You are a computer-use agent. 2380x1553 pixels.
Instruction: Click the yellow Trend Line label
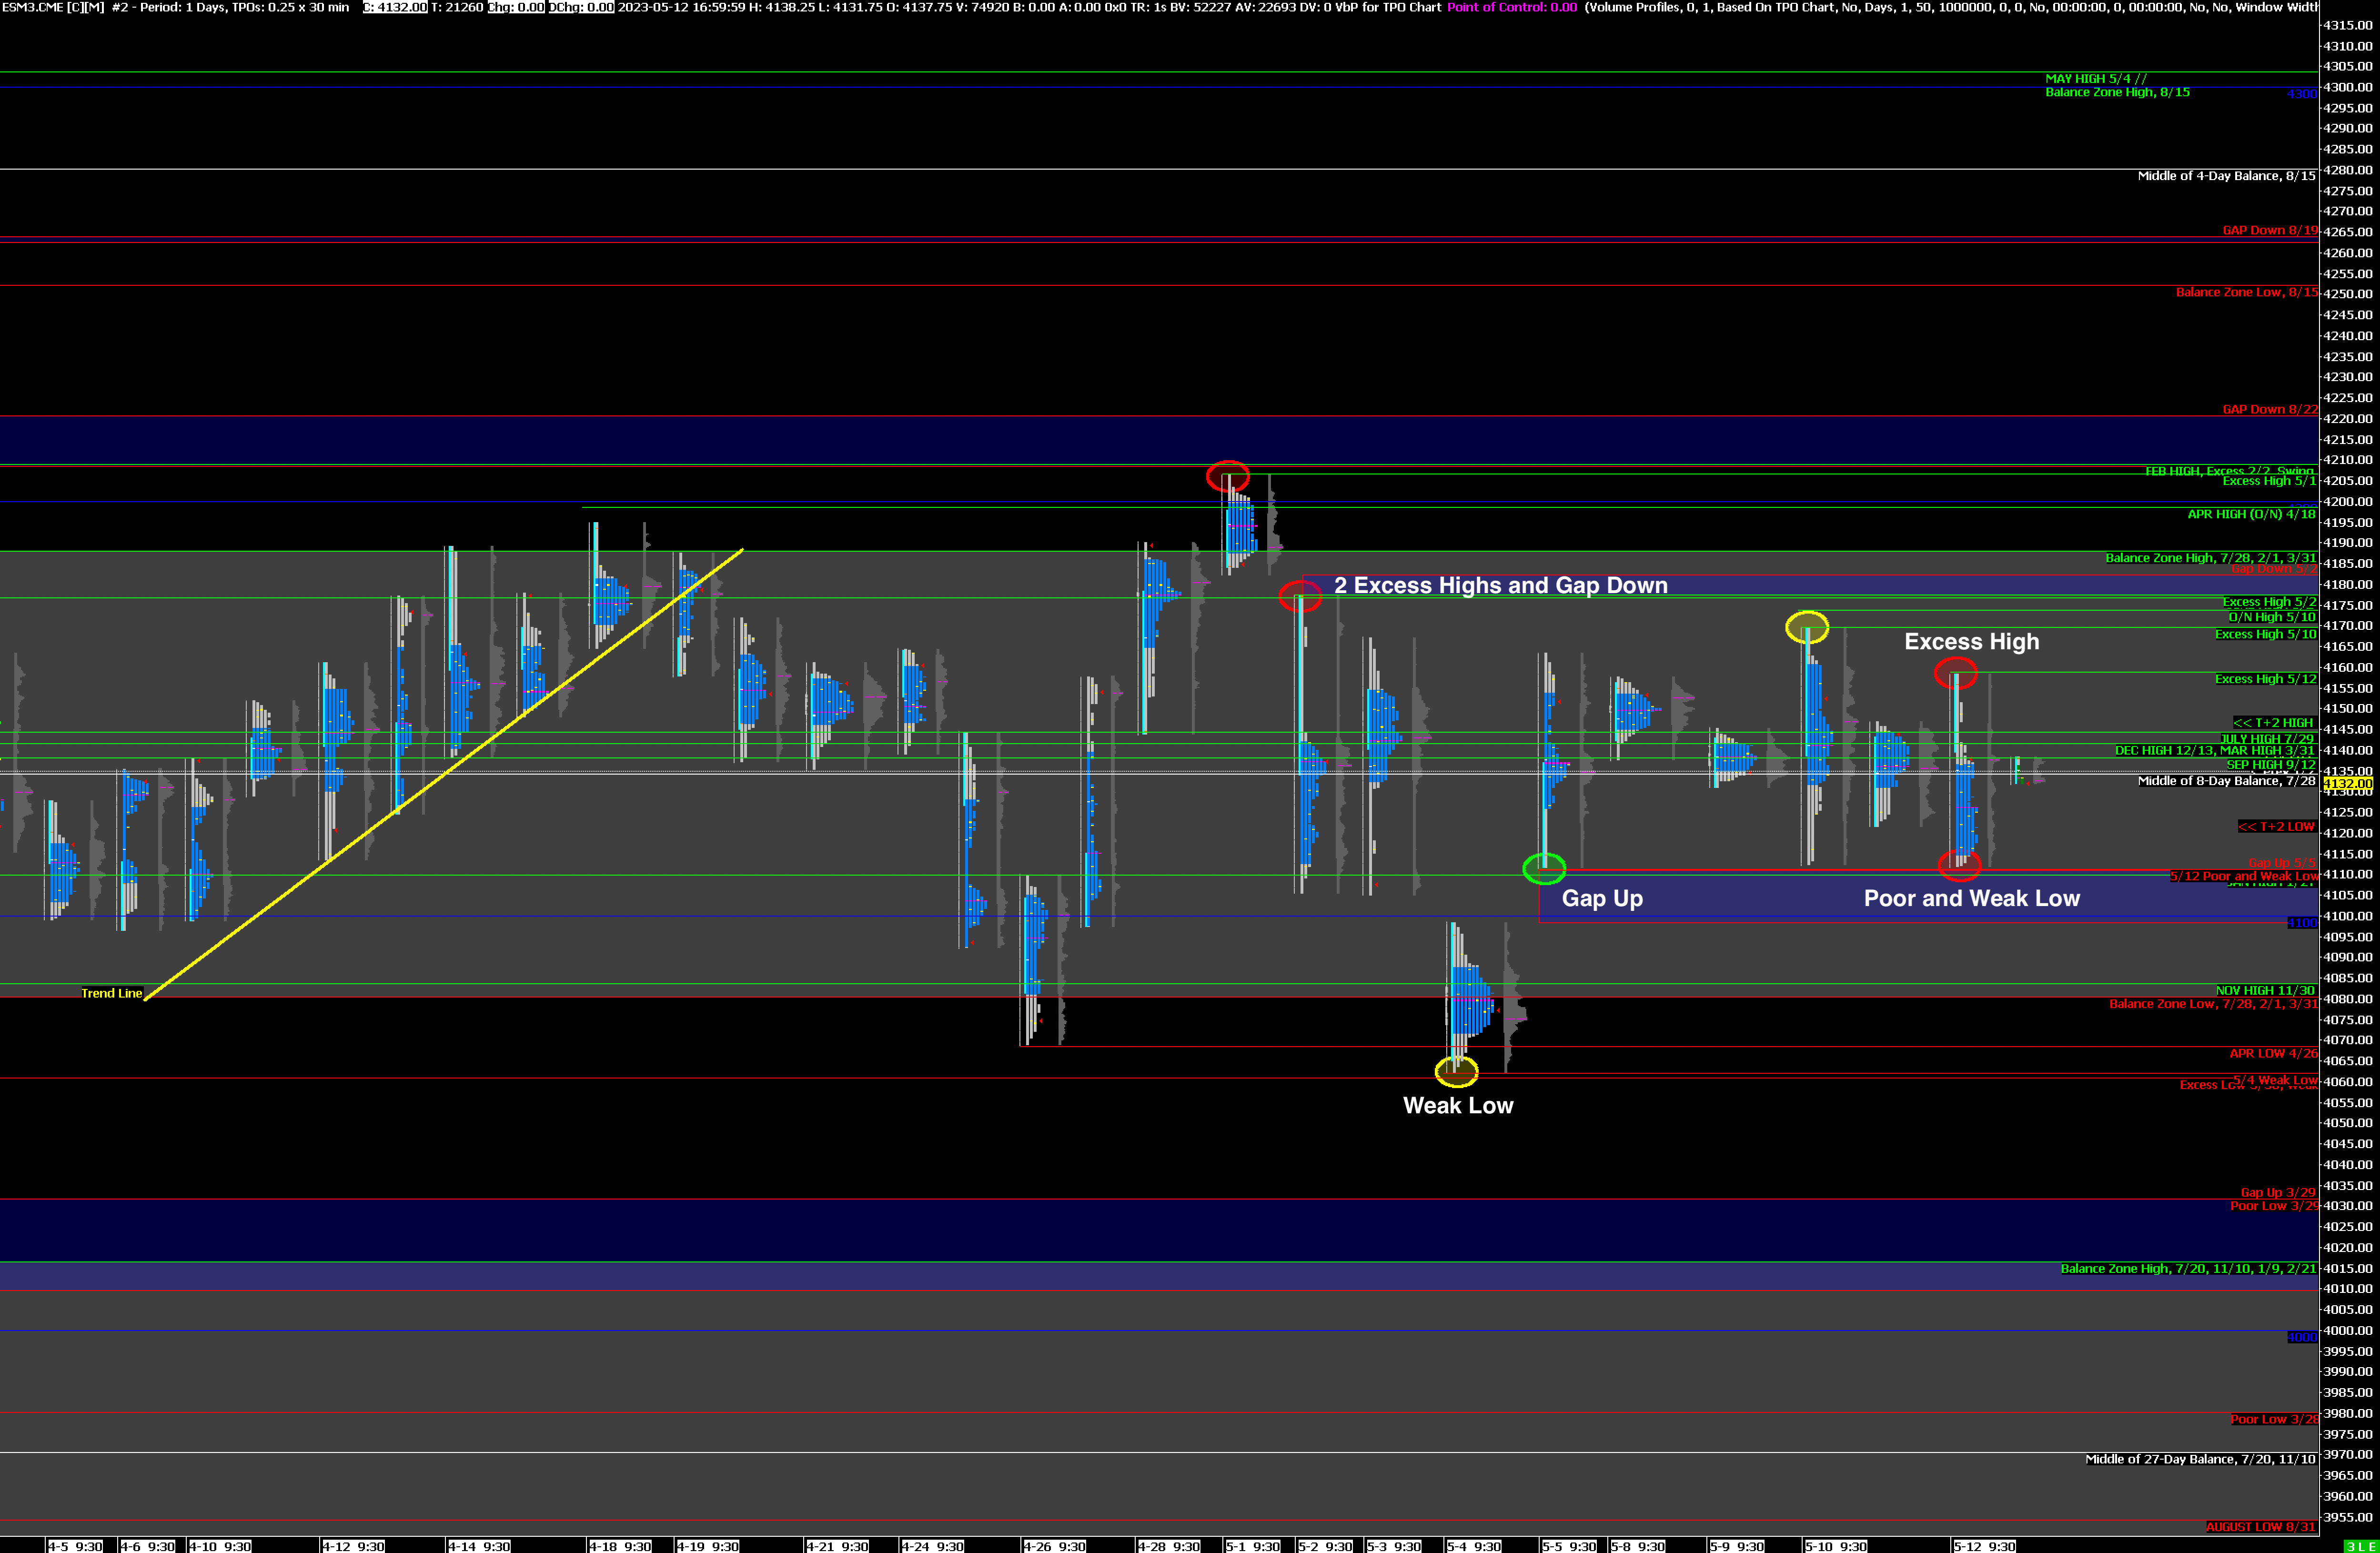[x=112, y=993]
